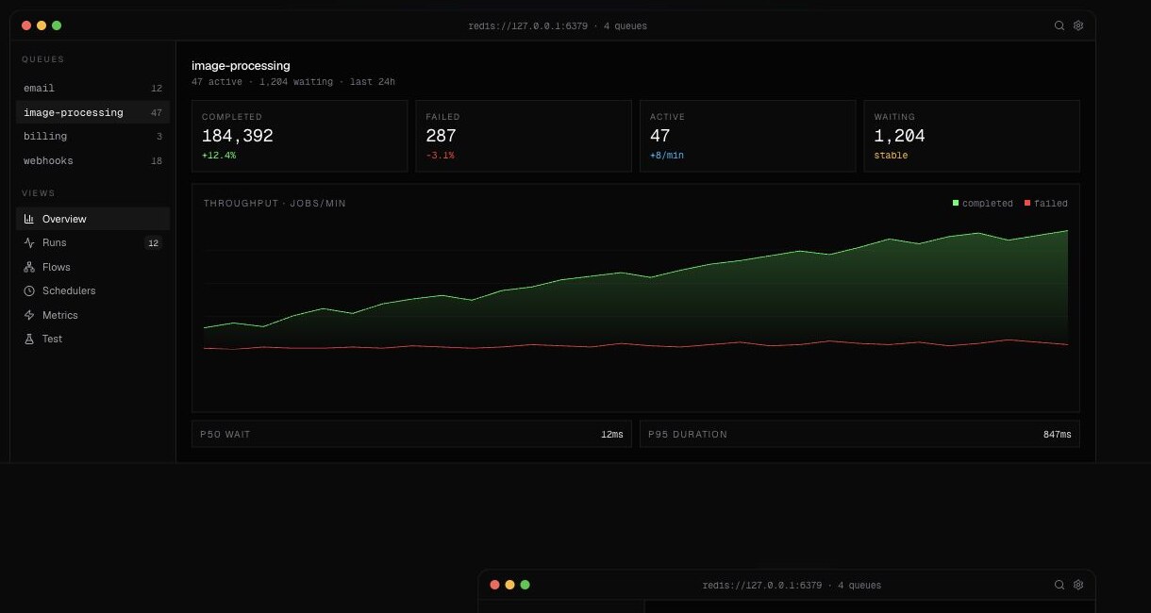1151x613 pixels.
Task: Click the Metrics lightning bolt icon
Action: click(x=29, y=315)
